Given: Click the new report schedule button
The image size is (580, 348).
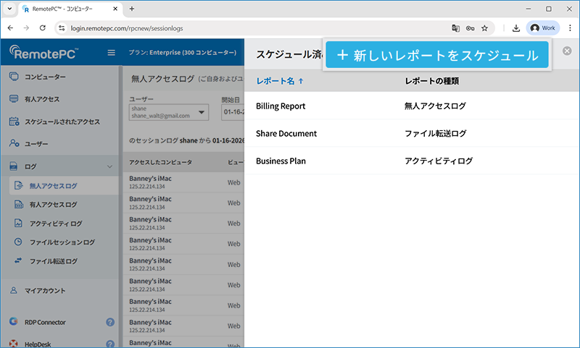Looking at the screenshot, I should [437, 54].
